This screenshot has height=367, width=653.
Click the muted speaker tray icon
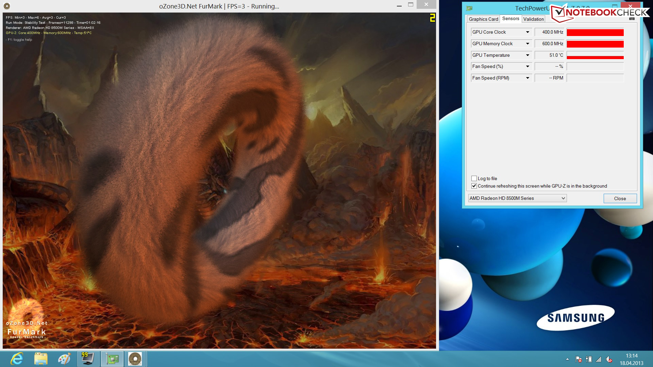609,359
